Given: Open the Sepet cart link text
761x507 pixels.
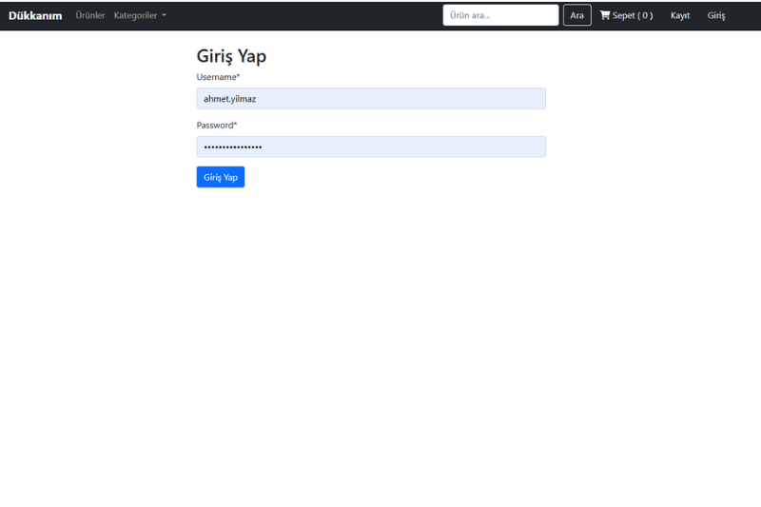Looking at the screenshot, I should [623, 15].
